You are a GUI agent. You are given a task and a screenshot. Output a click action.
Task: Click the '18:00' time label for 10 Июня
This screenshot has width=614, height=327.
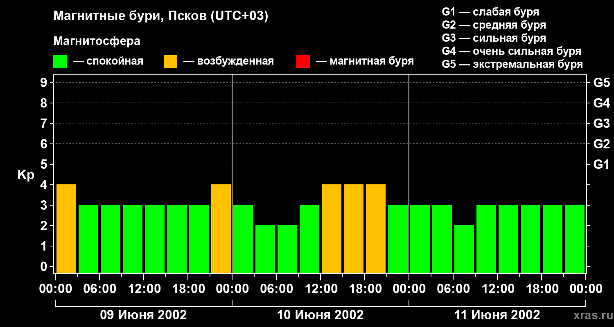365,289
